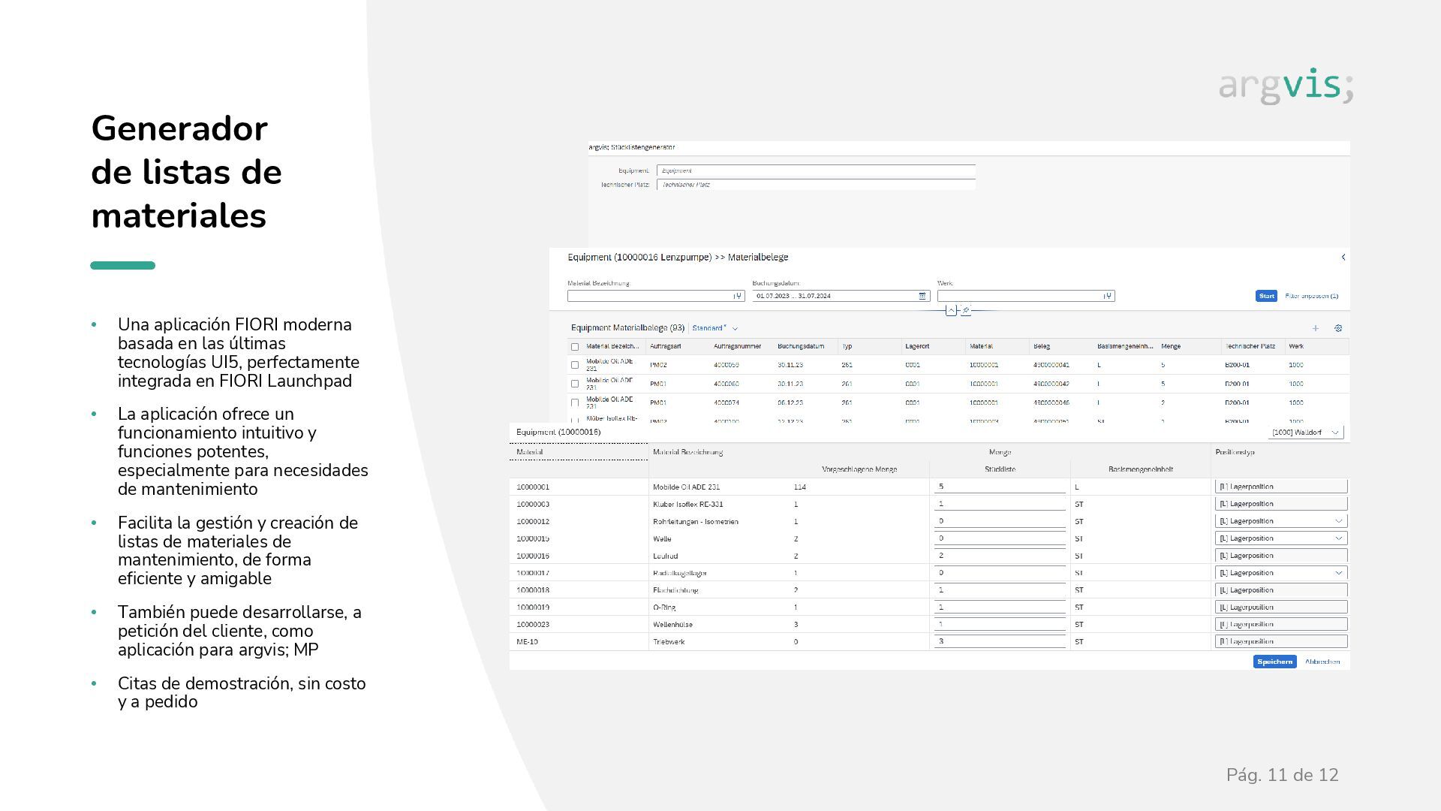The height and width of the screenshot is (811, 1441).
Task: Click the back chevron beside the Materialbelege title
Action: pos(1343,258)
